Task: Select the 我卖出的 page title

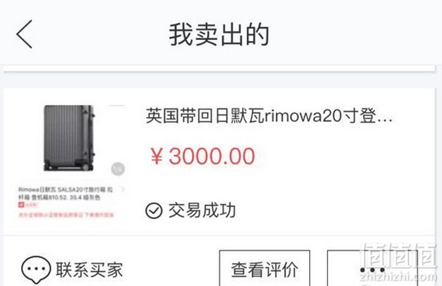Action: pos(219,34)
